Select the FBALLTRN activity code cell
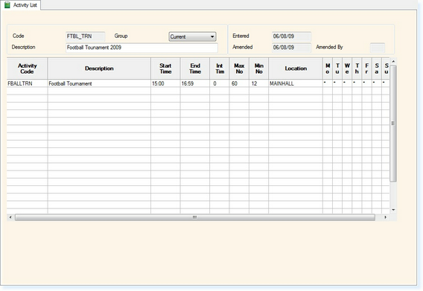Image resolution: width=423 pixels, height=291 pixels. click(28, 83)
